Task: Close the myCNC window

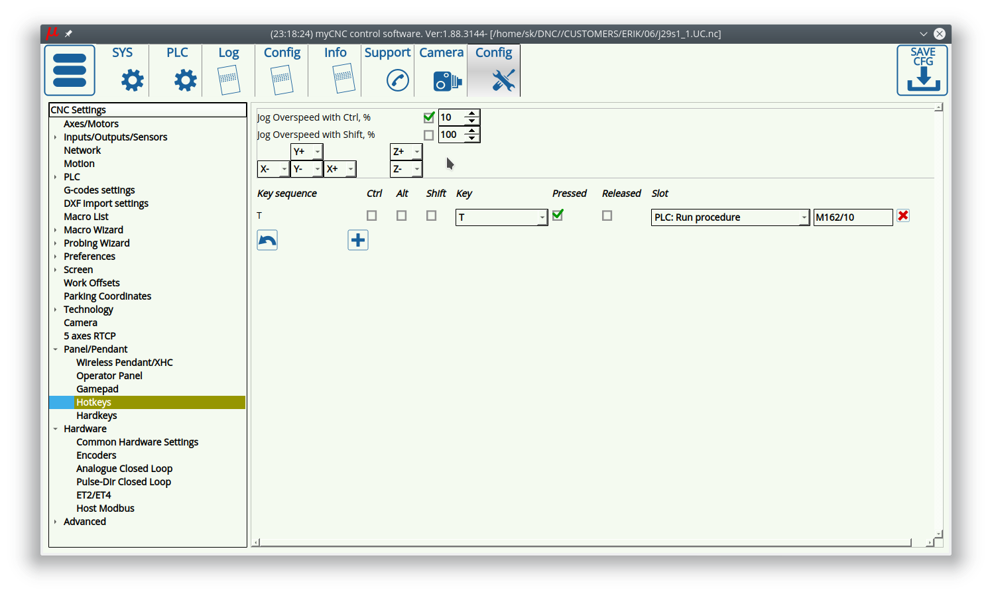Action: coord(940,34)
